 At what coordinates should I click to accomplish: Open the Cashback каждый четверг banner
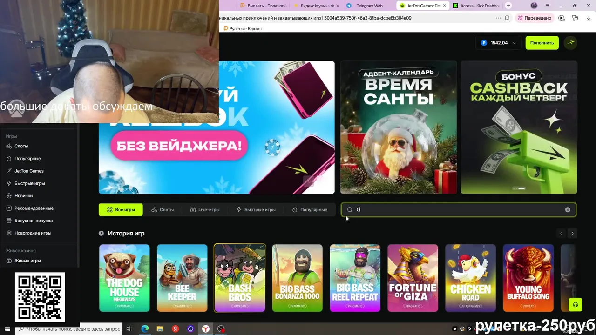click(x=519, y=127)
